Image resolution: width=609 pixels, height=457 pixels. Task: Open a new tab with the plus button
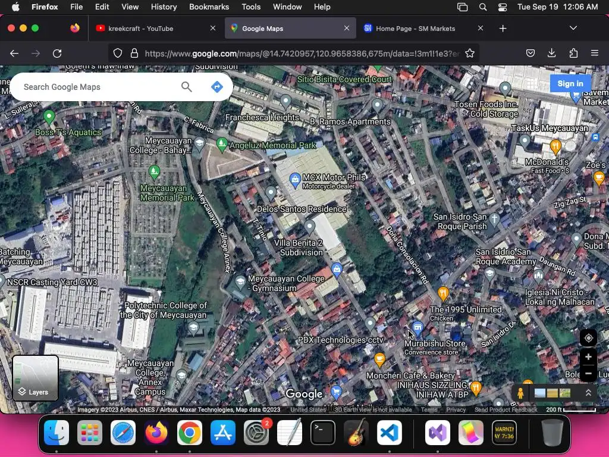point(503,29)
